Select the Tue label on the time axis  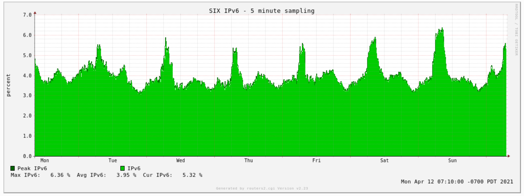tap(113, 161)
